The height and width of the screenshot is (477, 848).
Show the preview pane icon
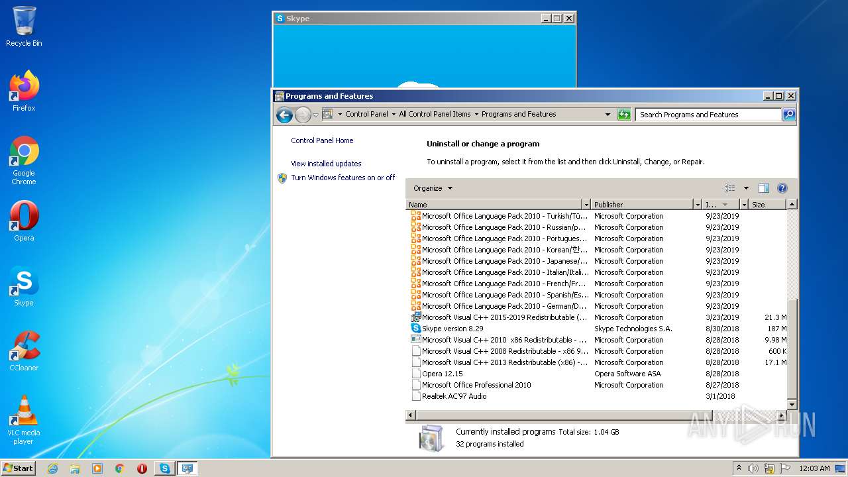763,188
